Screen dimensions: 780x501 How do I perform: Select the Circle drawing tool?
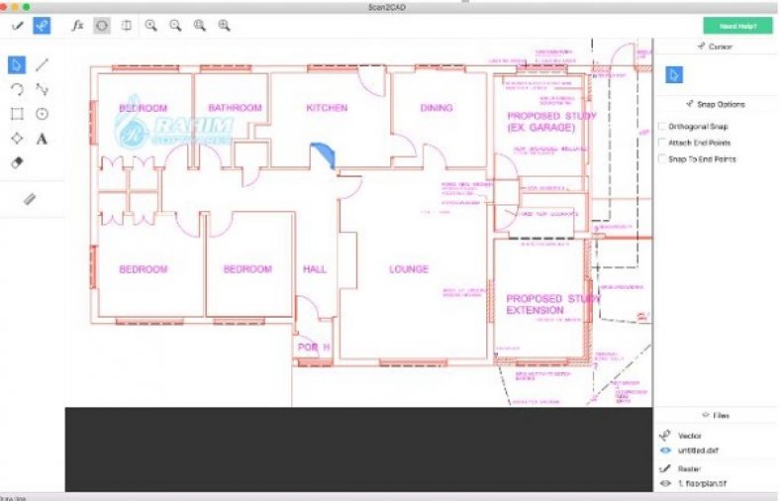pos(43,114)
